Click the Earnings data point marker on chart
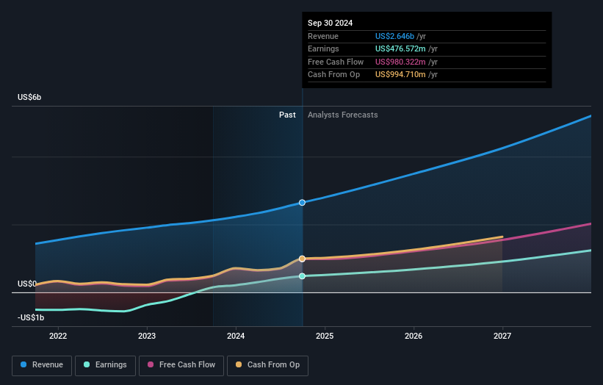This screenshot has height=385, width=603. coord(303,276)
